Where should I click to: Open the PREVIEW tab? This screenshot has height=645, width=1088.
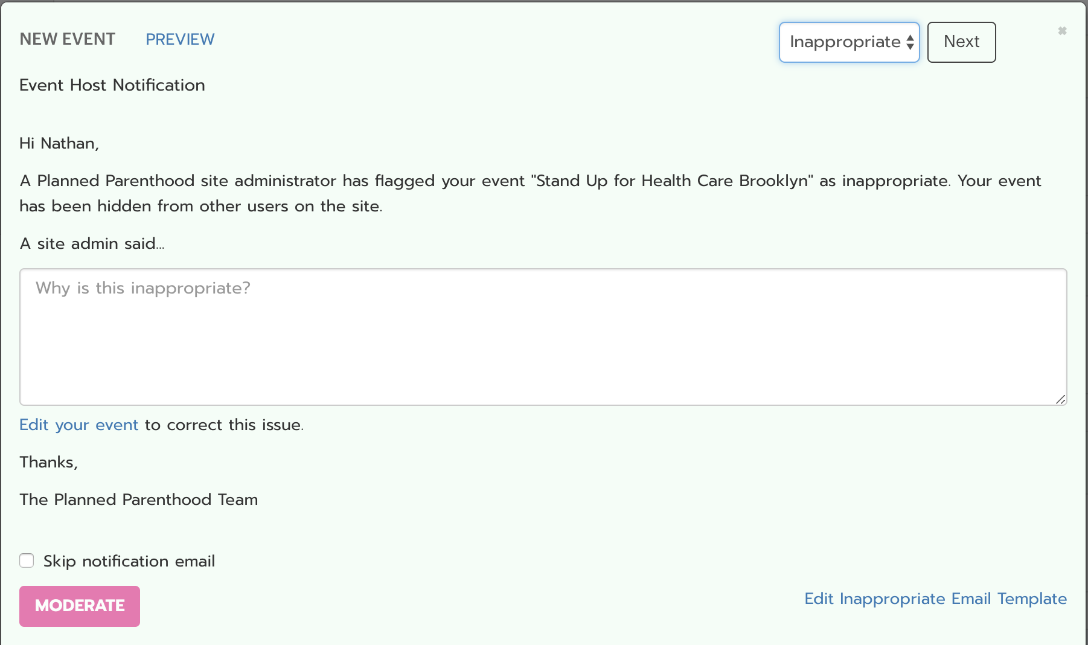(180, 39)
